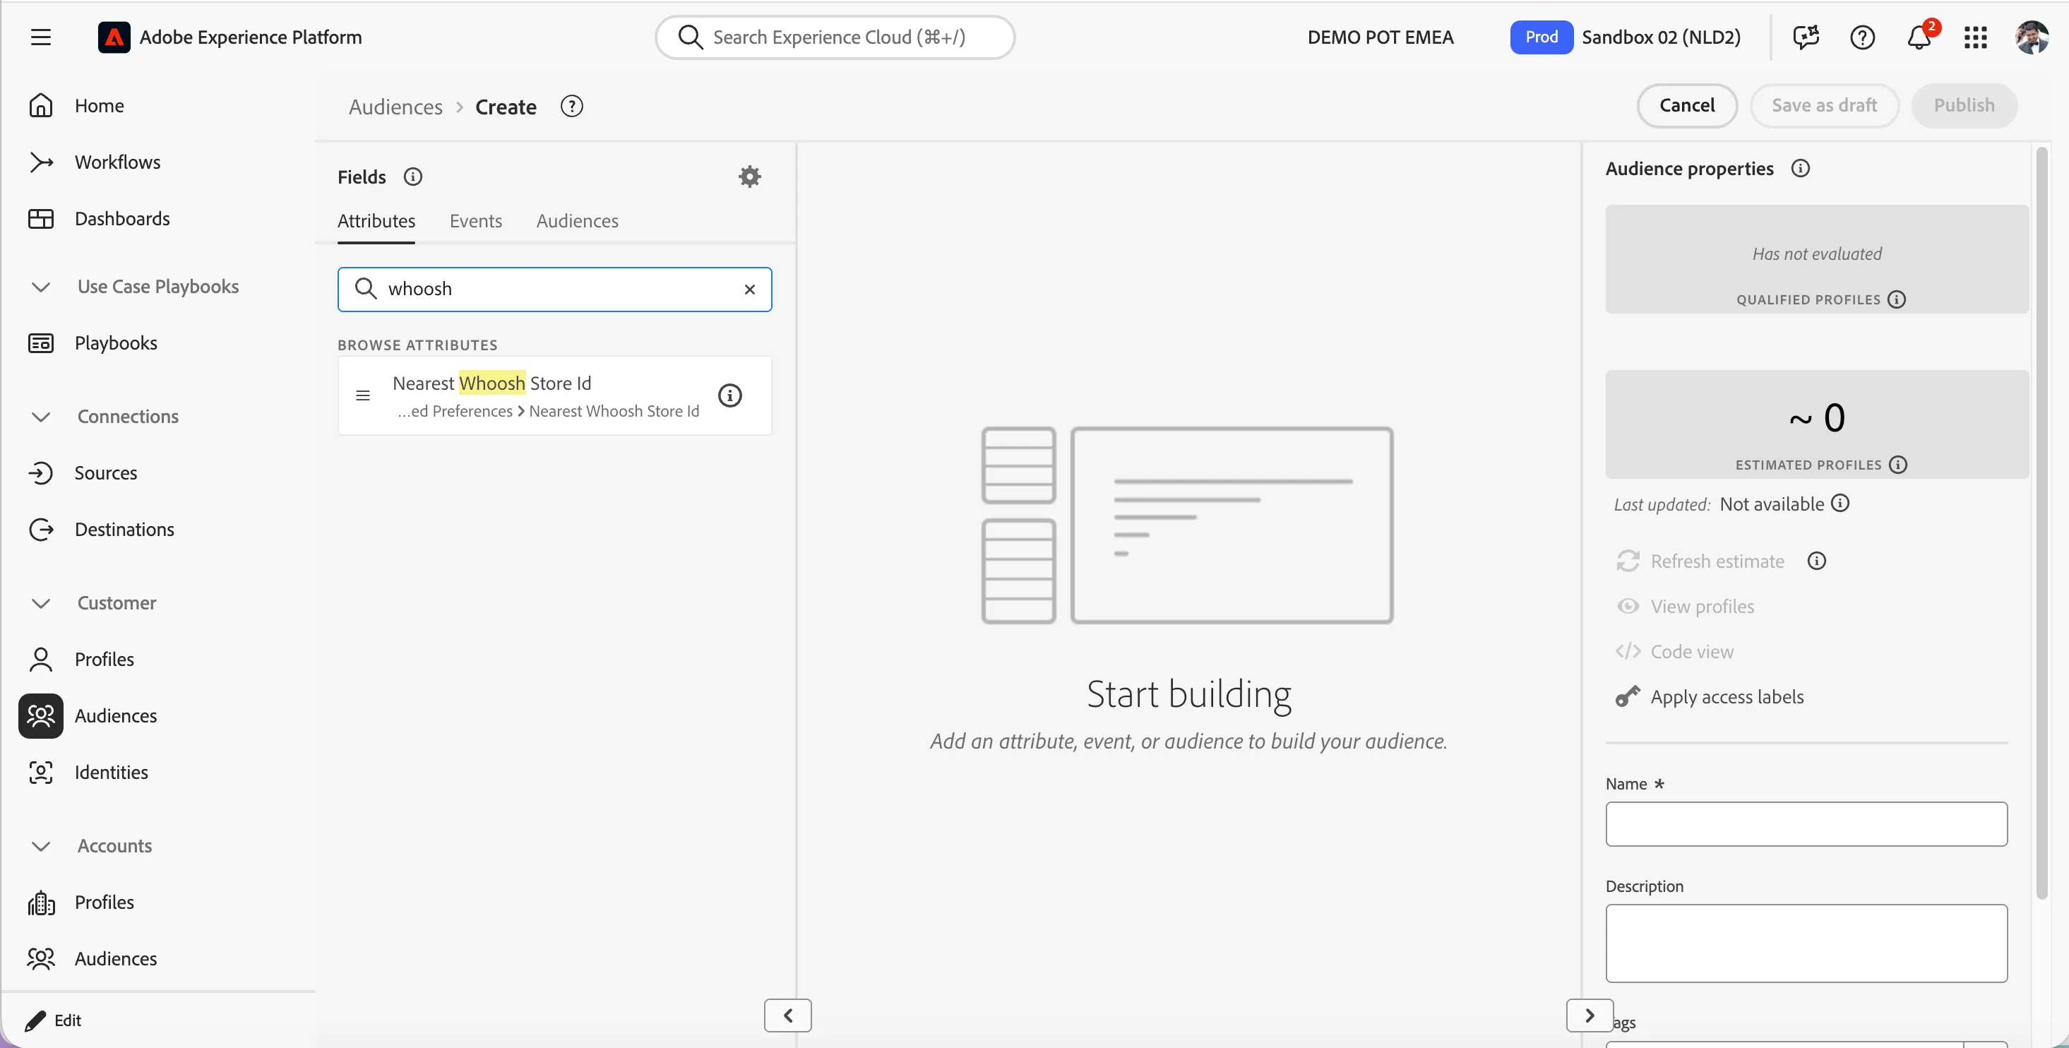Collapse the Connections section

tap(40, 416)
